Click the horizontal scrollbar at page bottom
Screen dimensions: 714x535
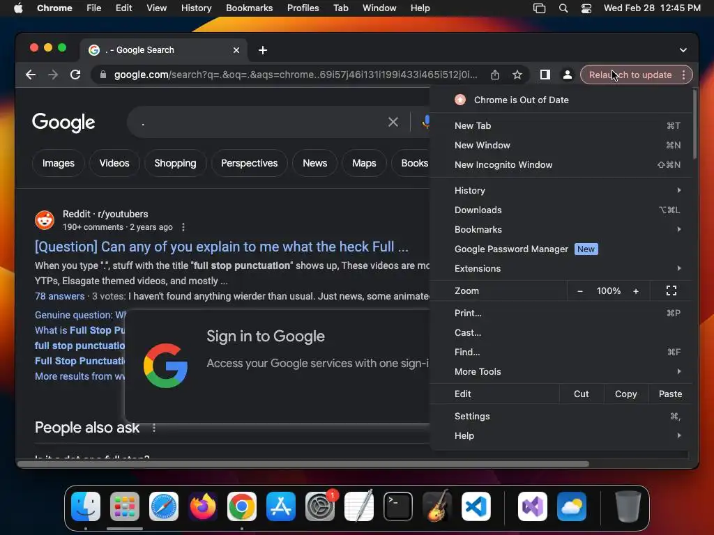click(304, 464)
